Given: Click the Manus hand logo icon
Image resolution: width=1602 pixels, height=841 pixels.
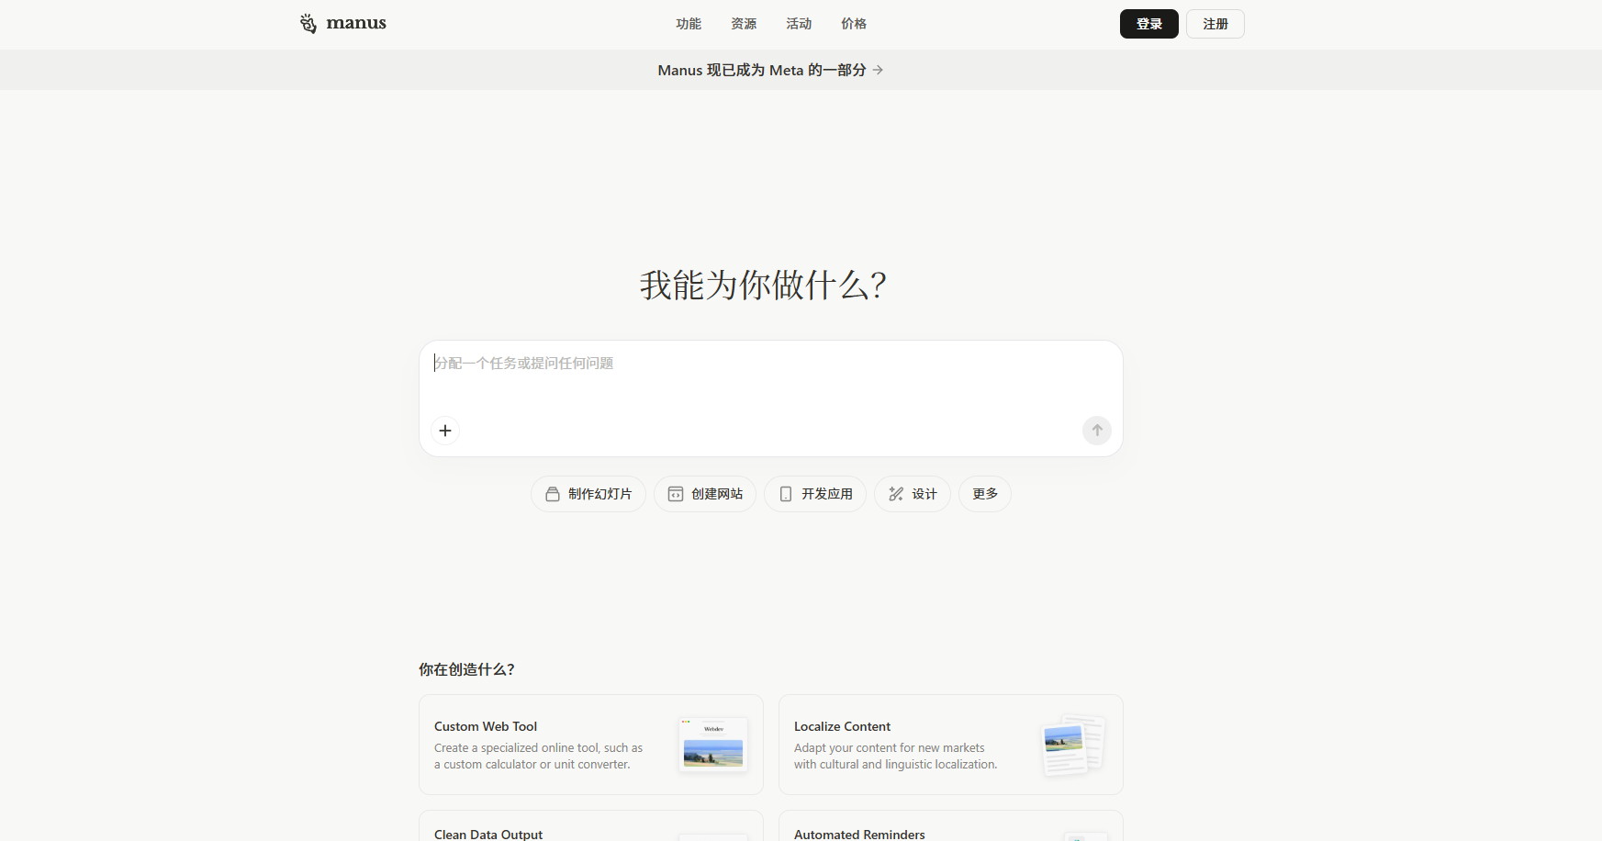Looking at the screenshot, I should coord(308,24).
